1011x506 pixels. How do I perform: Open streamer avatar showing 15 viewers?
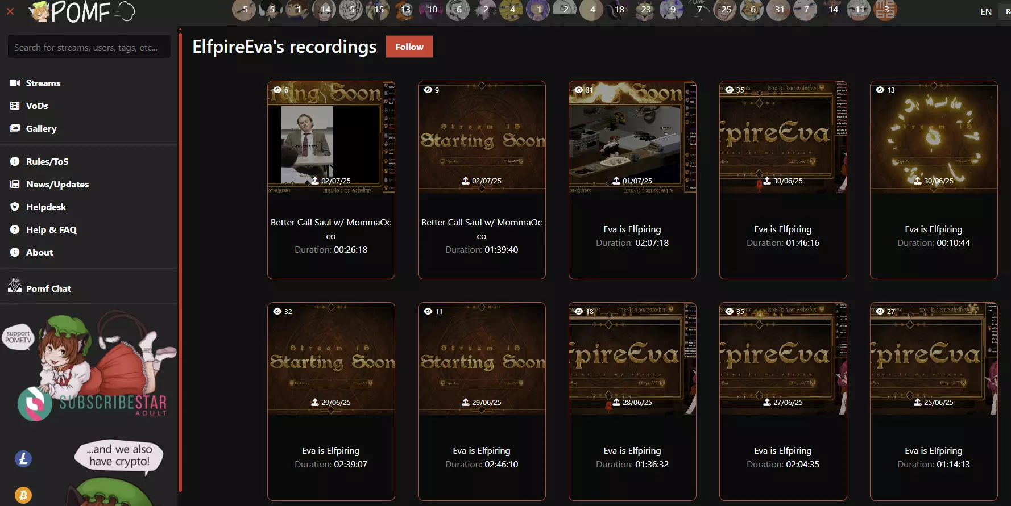click(x=378, y=9)
